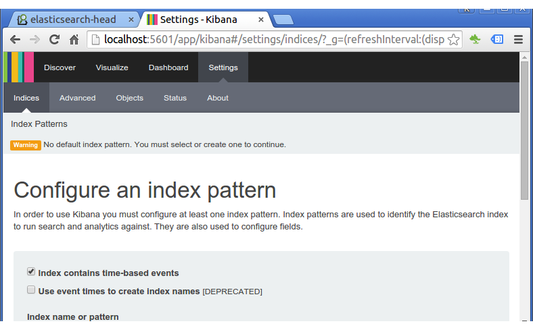Click the URL address bar

(274, 40)
